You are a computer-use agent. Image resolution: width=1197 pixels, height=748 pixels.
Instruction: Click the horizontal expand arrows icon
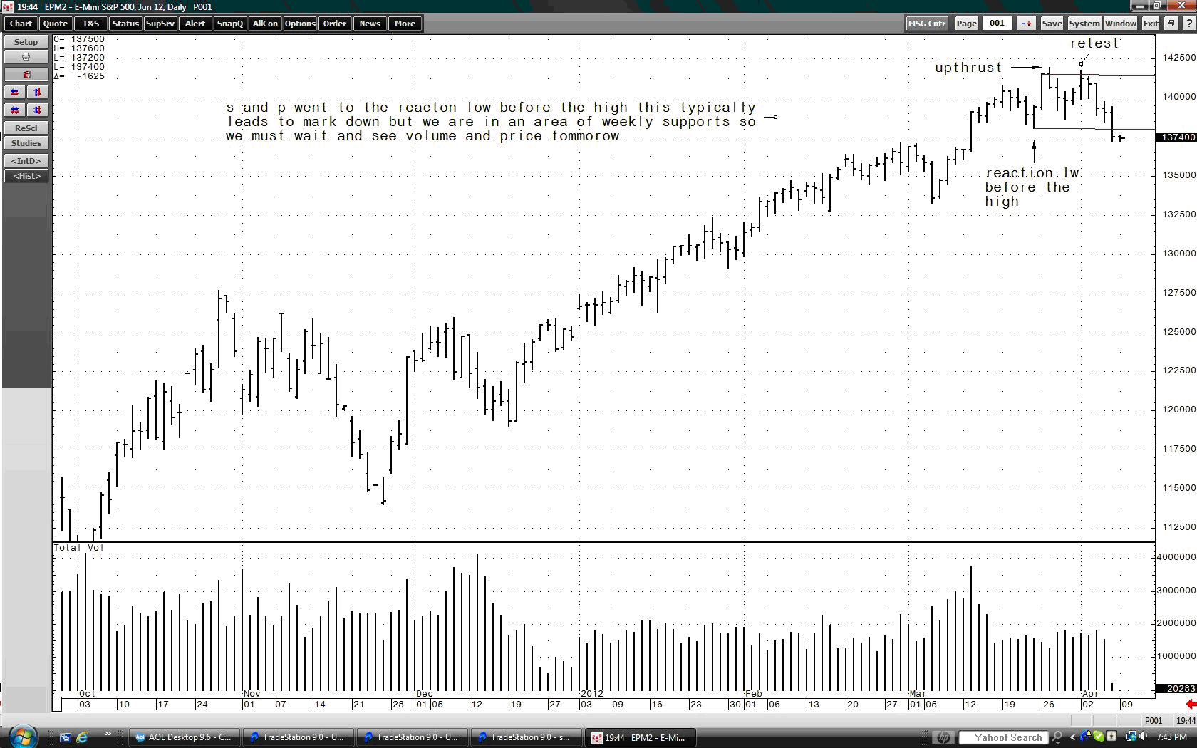(15, 93)
